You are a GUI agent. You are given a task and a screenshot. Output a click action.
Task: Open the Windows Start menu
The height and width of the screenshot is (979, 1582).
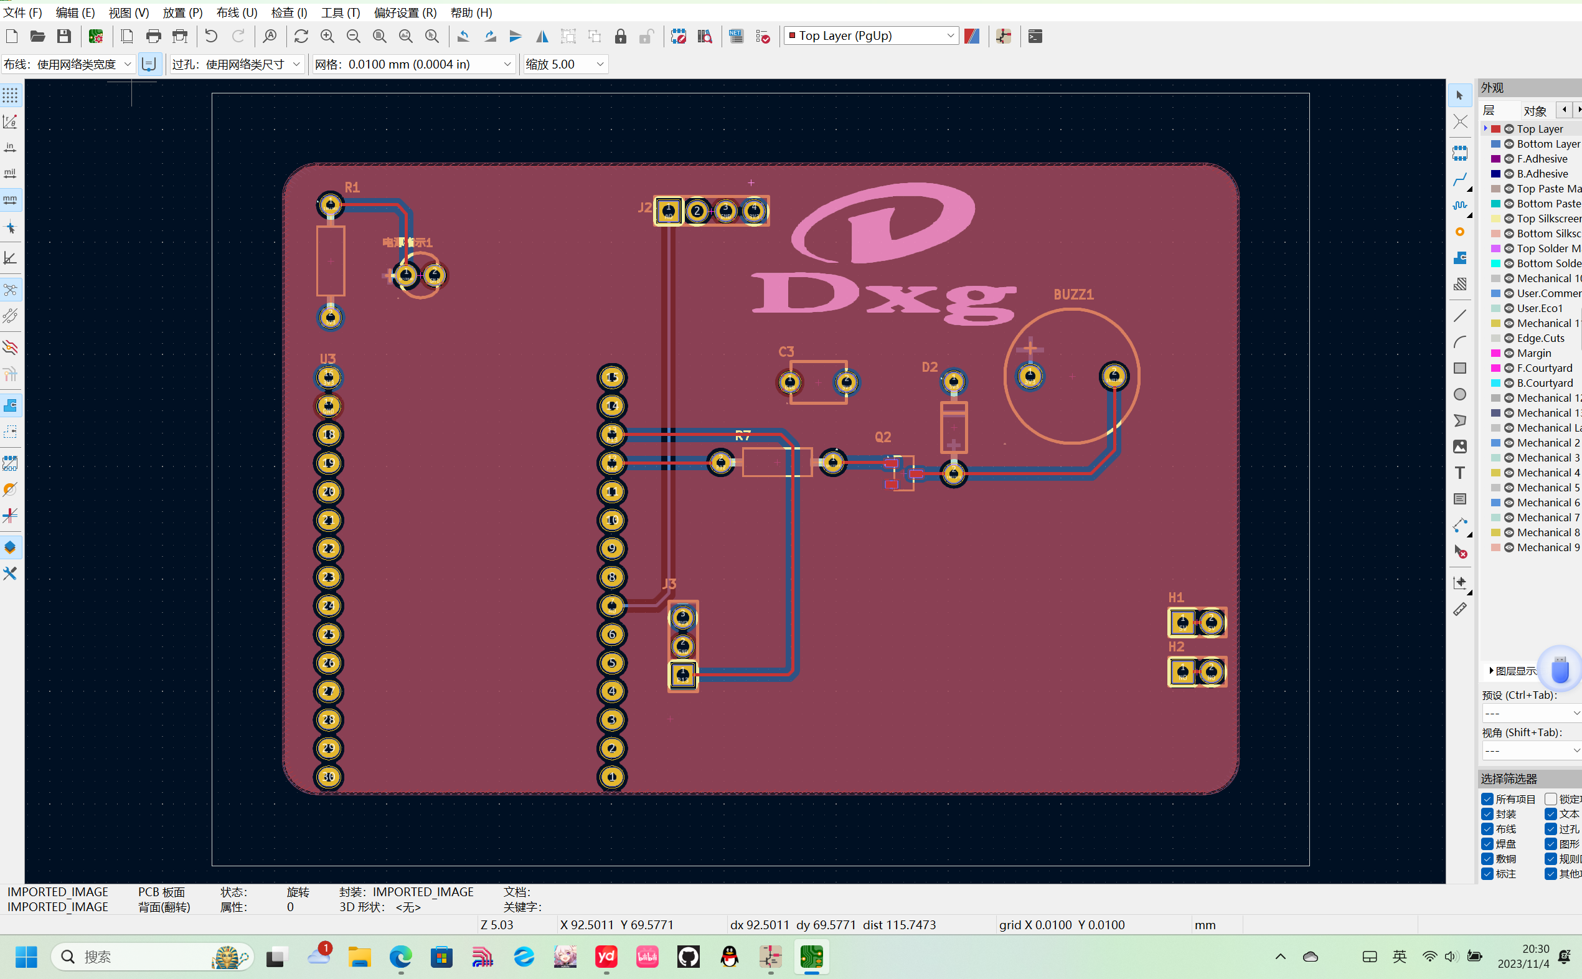coord(27,957)
